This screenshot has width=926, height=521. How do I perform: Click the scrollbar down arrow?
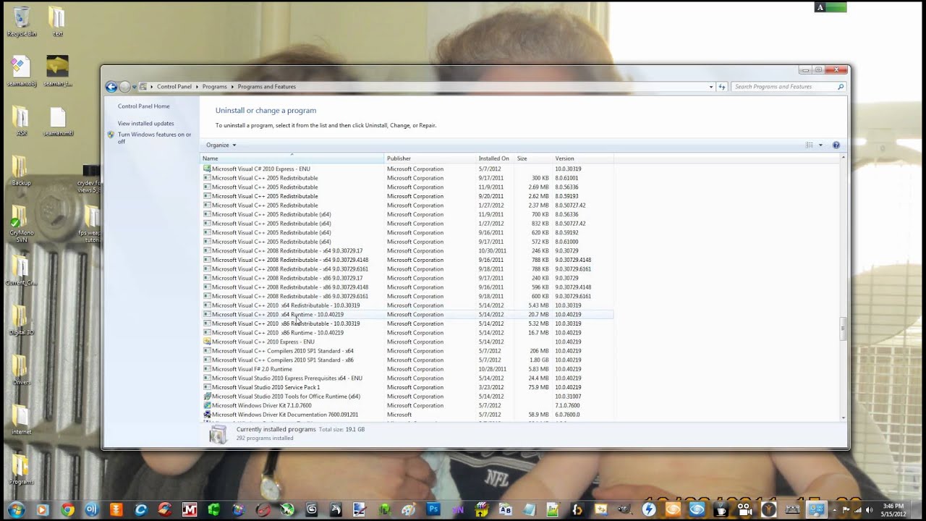(x=843, y=418)
